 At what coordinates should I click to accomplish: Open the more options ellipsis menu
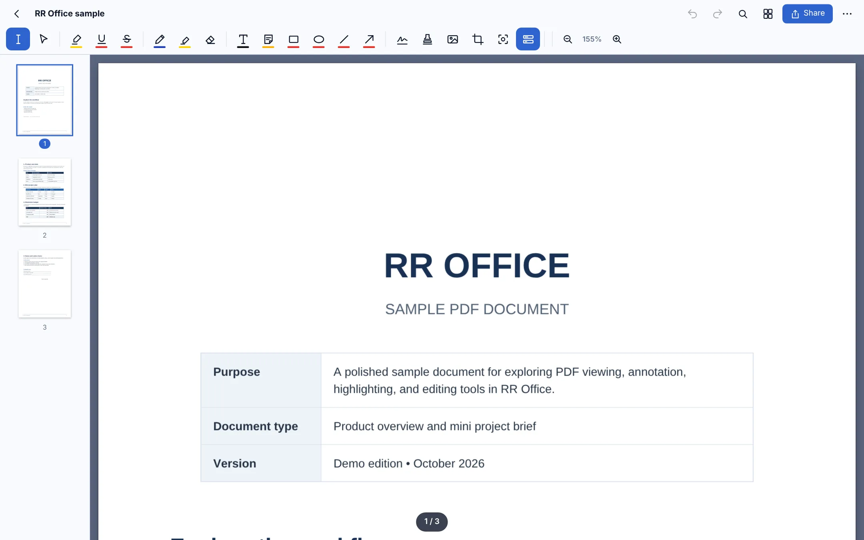click(847, 14)
